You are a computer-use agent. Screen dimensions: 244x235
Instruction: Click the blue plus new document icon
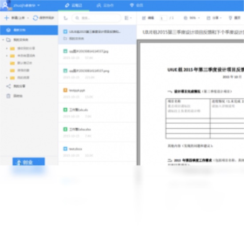(x=7, y=18)
